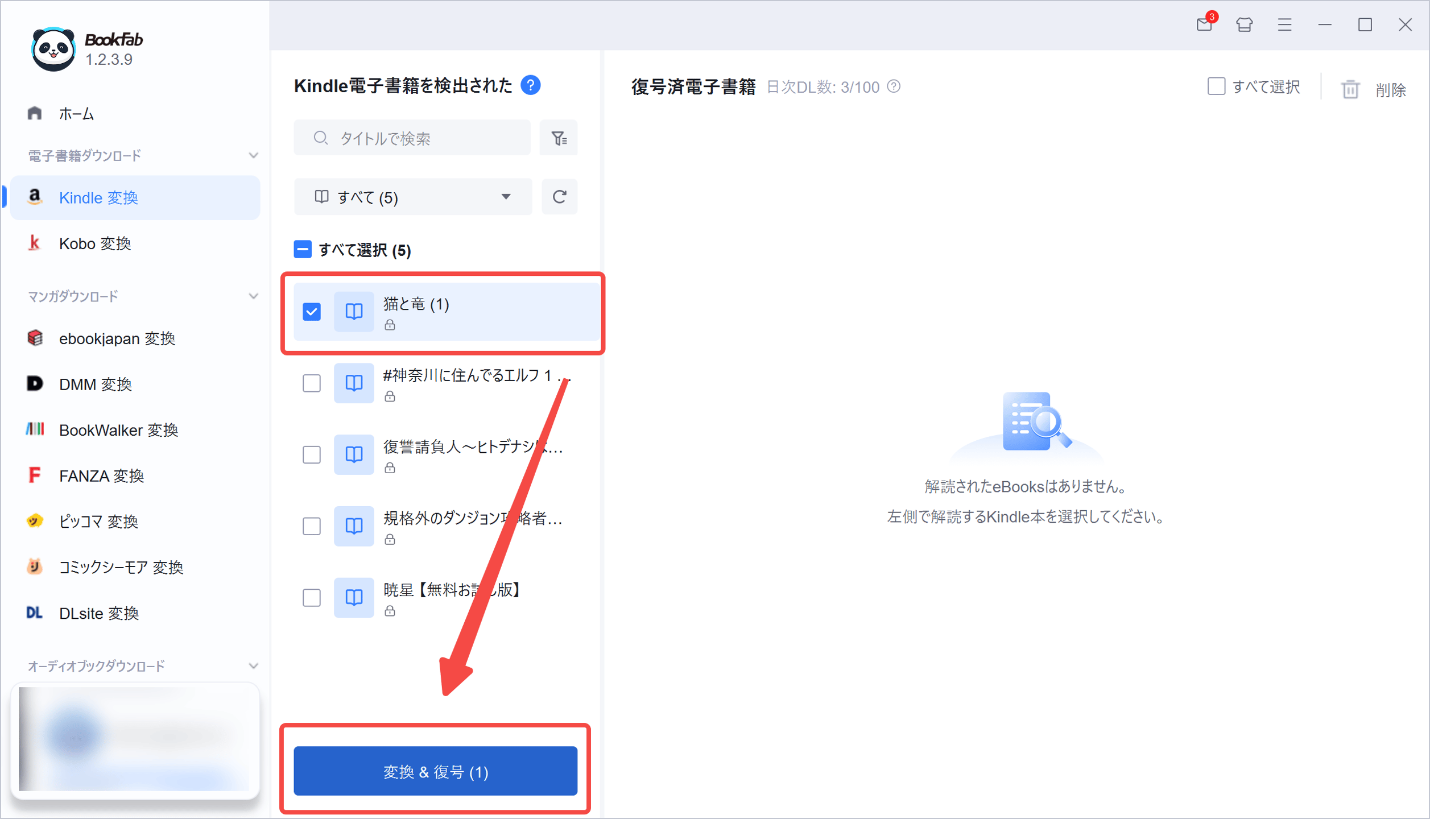The width and height of the screenshot is (1430, 819).
Task: Click the book icon for 暁星【無料お試し版】
Action: coord(354,597)
